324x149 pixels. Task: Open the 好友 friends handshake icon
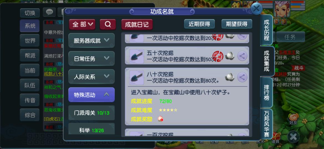click(293, 119)
